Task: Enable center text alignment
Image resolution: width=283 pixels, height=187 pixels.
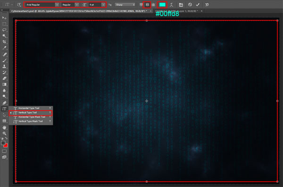Action: tap(147, 5)
